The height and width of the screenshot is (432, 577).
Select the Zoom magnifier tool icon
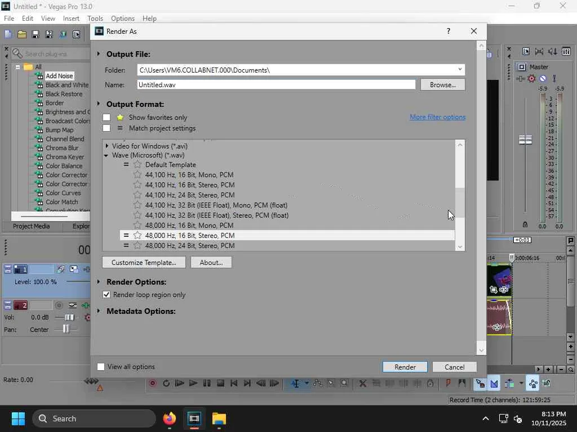coord(344,384)
